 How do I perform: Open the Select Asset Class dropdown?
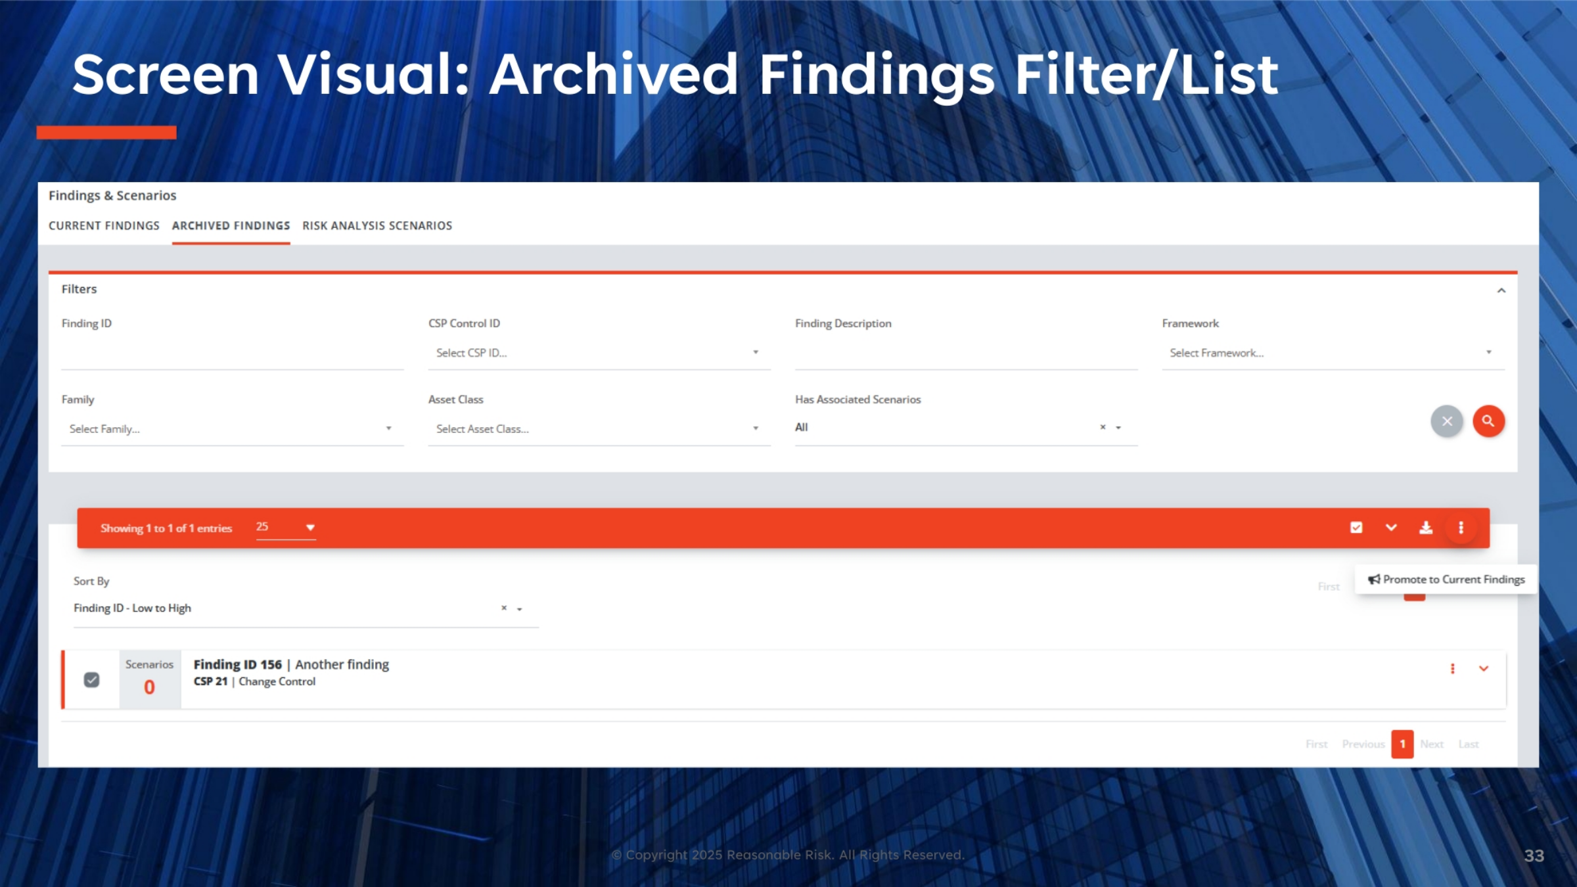click(x=599, y=429)
